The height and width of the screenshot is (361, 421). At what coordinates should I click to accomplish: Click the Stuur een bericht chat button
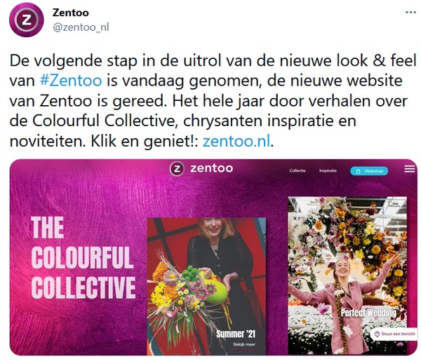pyautogui.click(x=394, y=334)
